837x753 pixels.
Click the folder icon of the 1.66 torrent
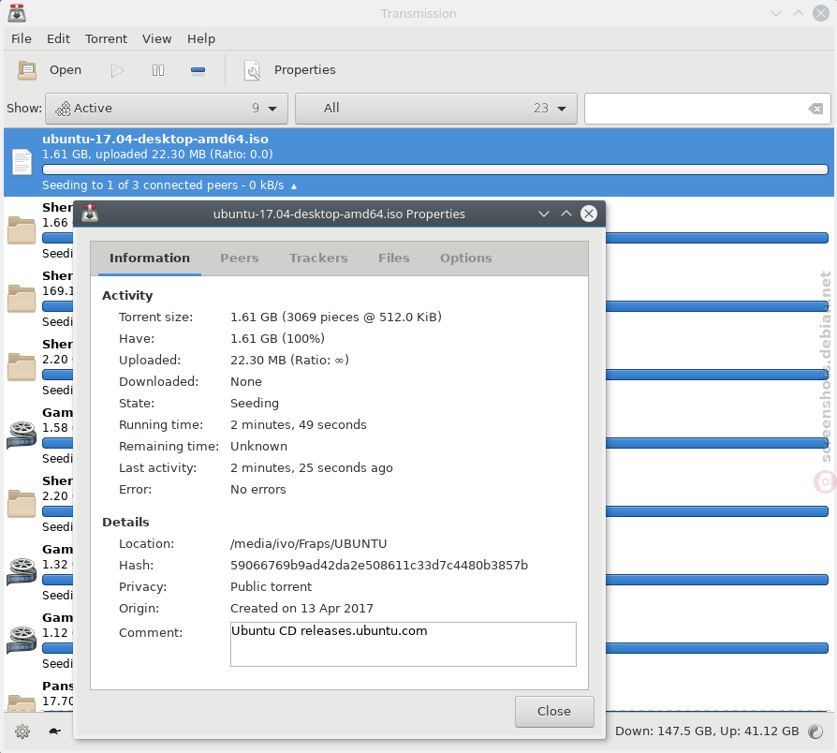(22, 230)
